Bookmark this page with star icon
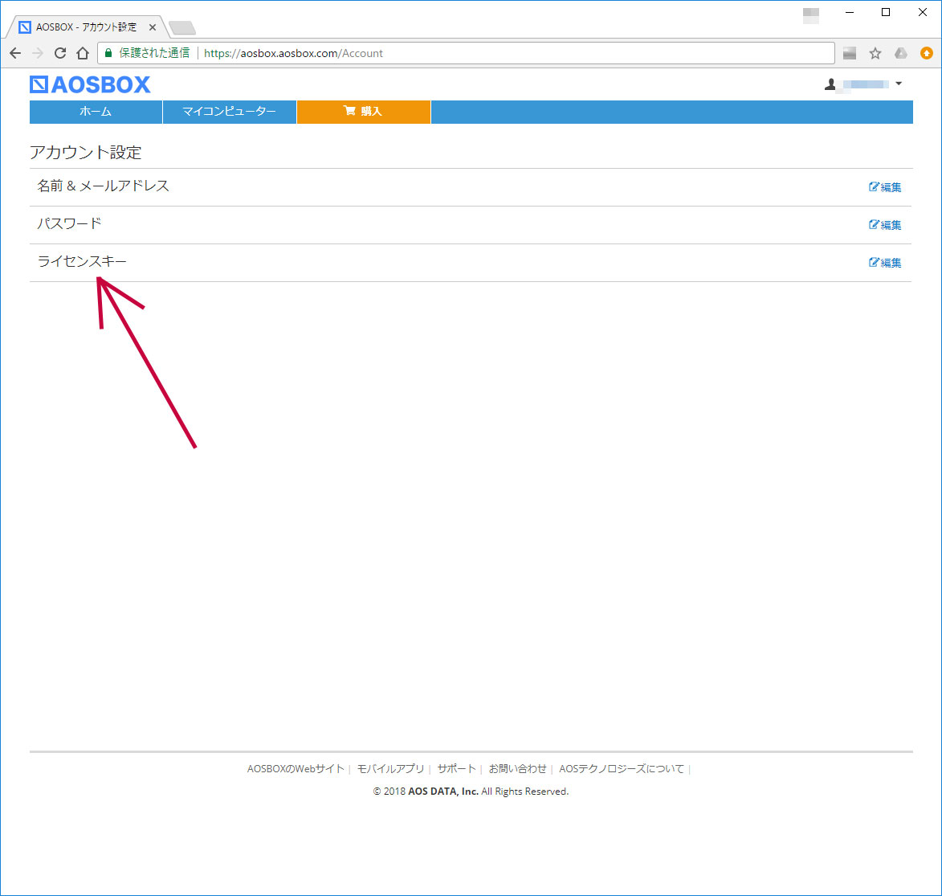942x896 pixels. [x=875, y=54]
